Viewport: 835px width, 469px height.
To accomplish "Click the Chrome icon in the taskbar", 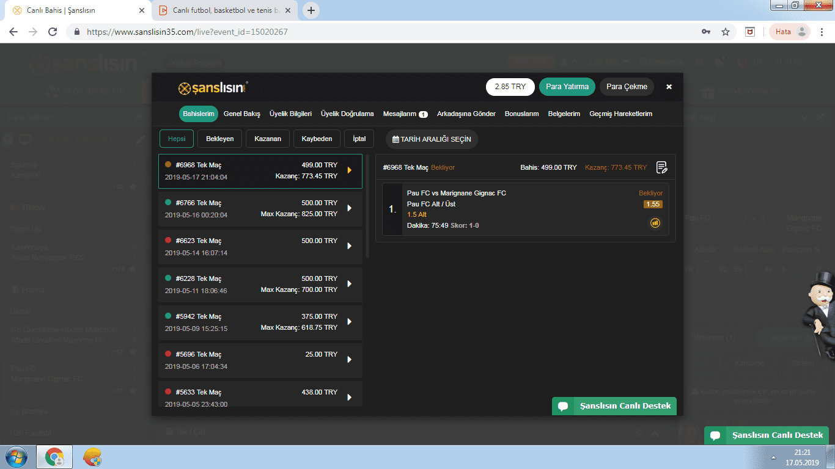I will click(54, 457).
